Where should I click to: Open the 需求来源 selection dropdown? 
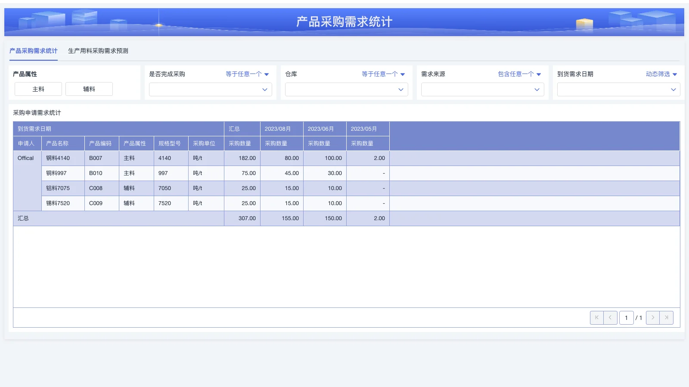point(482,89)
